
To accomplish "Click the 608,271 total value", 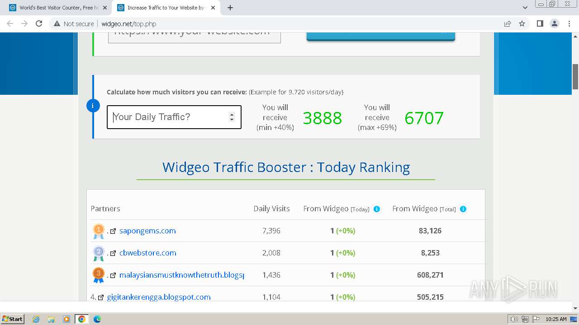I will 430,275.
